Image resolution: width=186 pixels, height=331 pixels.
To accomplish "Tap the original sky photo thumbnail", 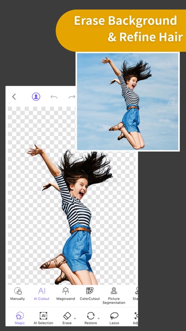I will point(128,102).
